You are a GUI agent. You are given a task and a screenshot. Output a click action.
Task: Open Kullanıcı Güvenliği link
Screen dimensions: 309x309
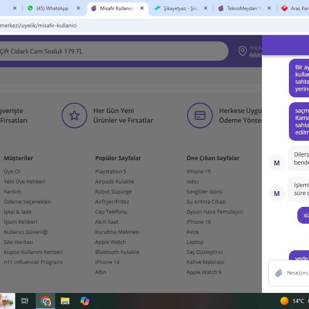[26, 232]
